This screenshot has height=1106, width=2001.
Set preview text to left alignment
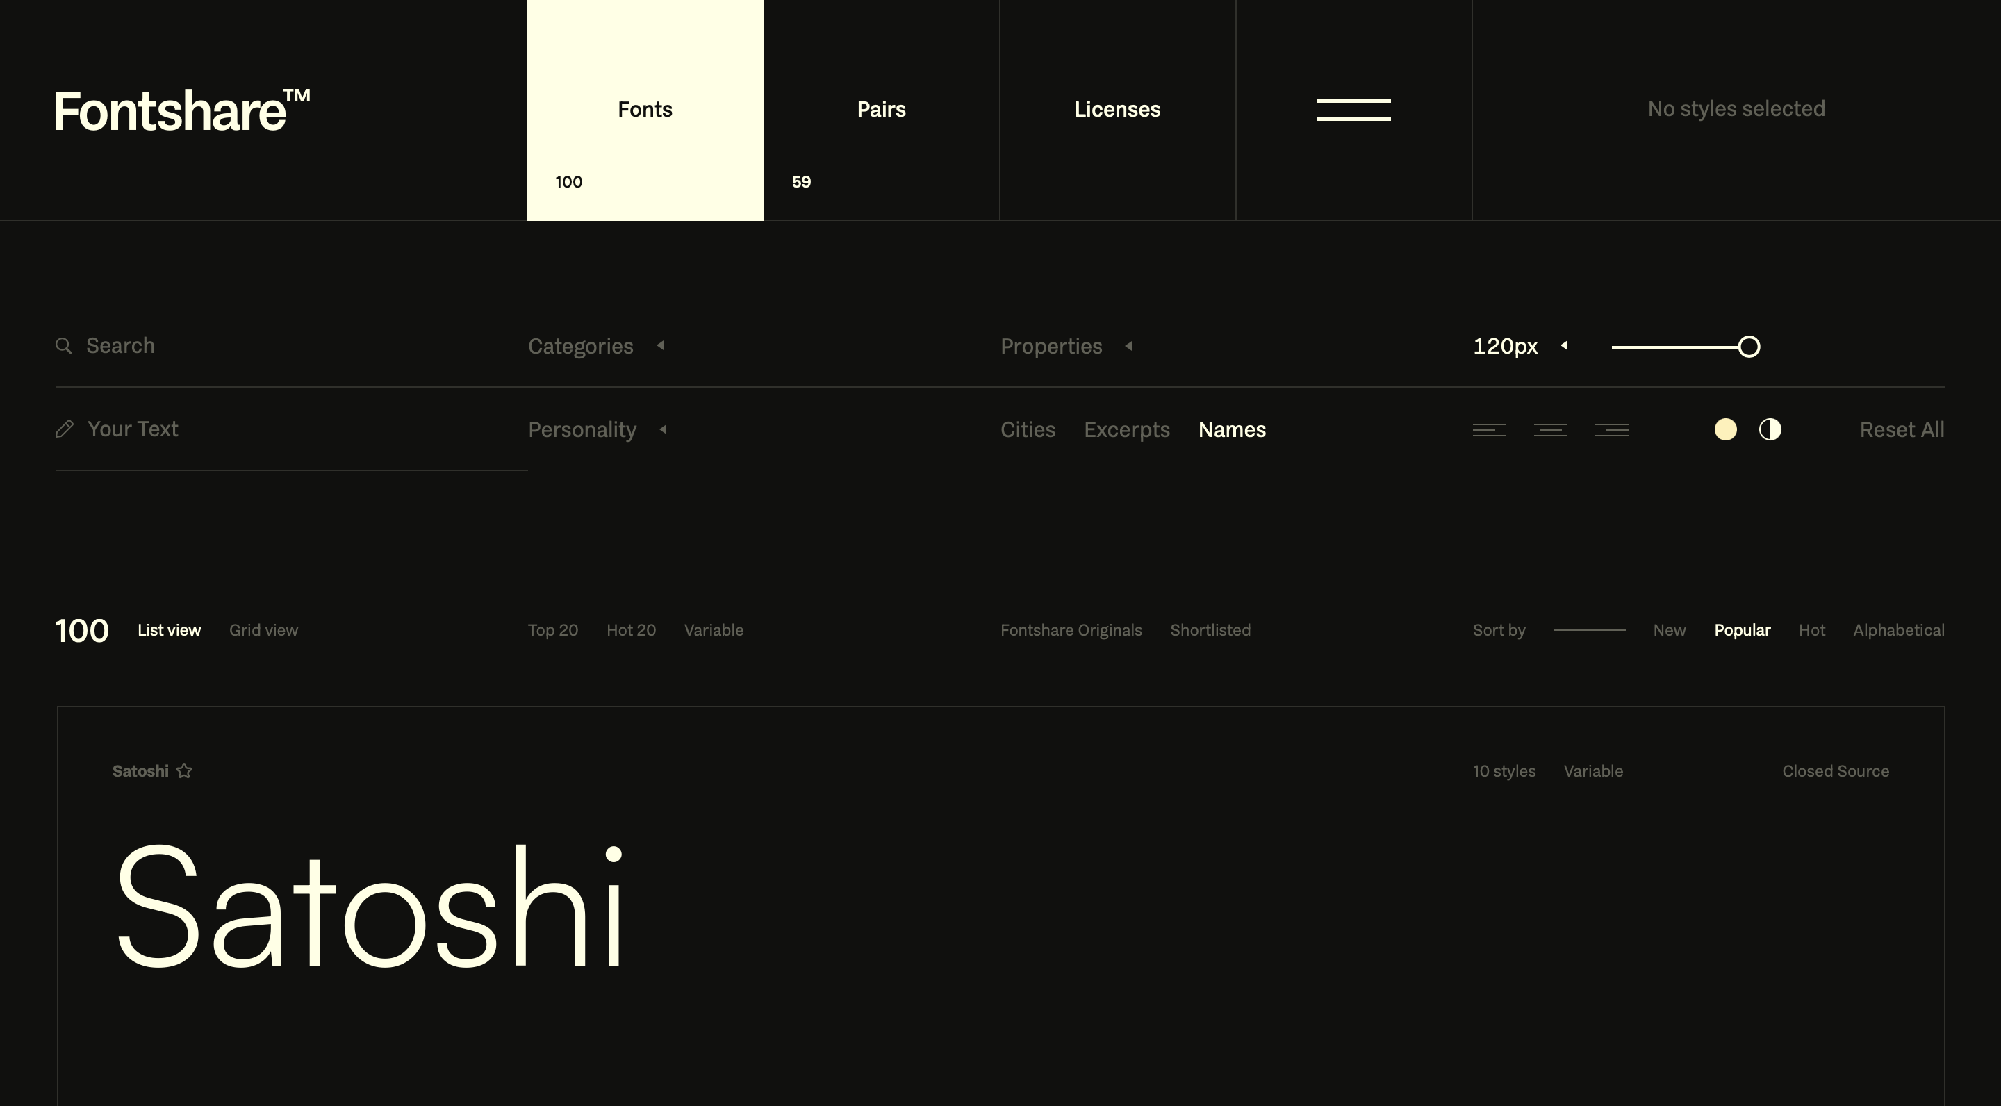1489,429
